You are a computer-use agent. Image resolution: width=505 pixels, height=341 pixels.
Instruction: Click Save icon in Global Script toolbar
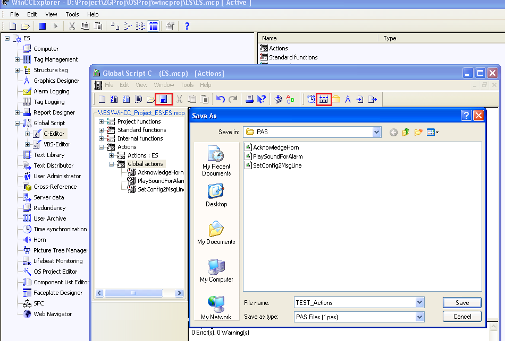[x=164, y=99]
